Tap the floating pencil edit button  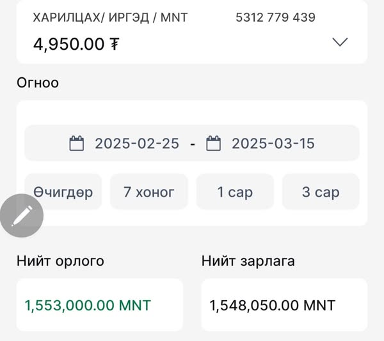coord(22,216)
